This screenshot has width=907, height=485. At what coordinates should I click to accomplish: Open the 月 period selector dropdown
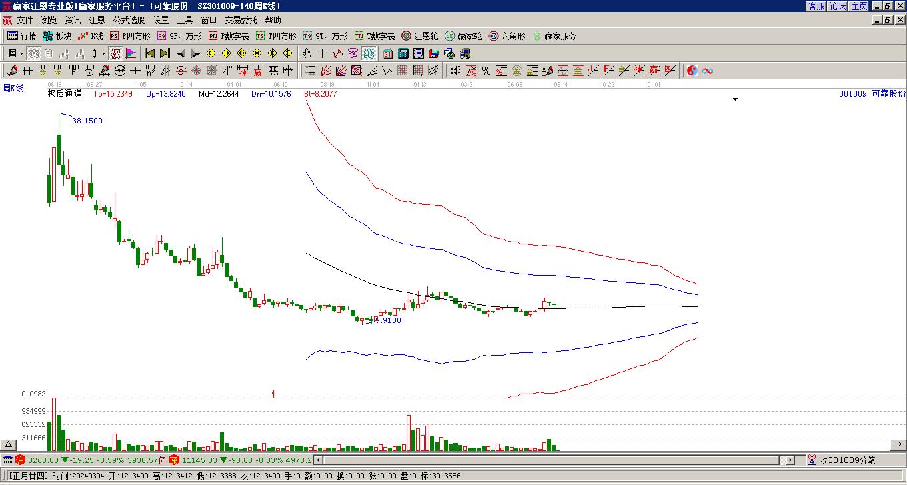point(15,53)
